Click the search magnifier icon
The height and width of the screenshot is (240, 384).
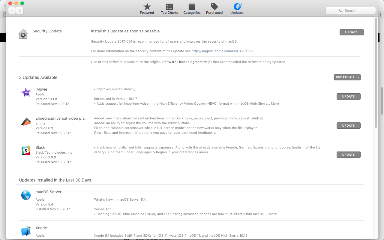[x=341, y=10]
